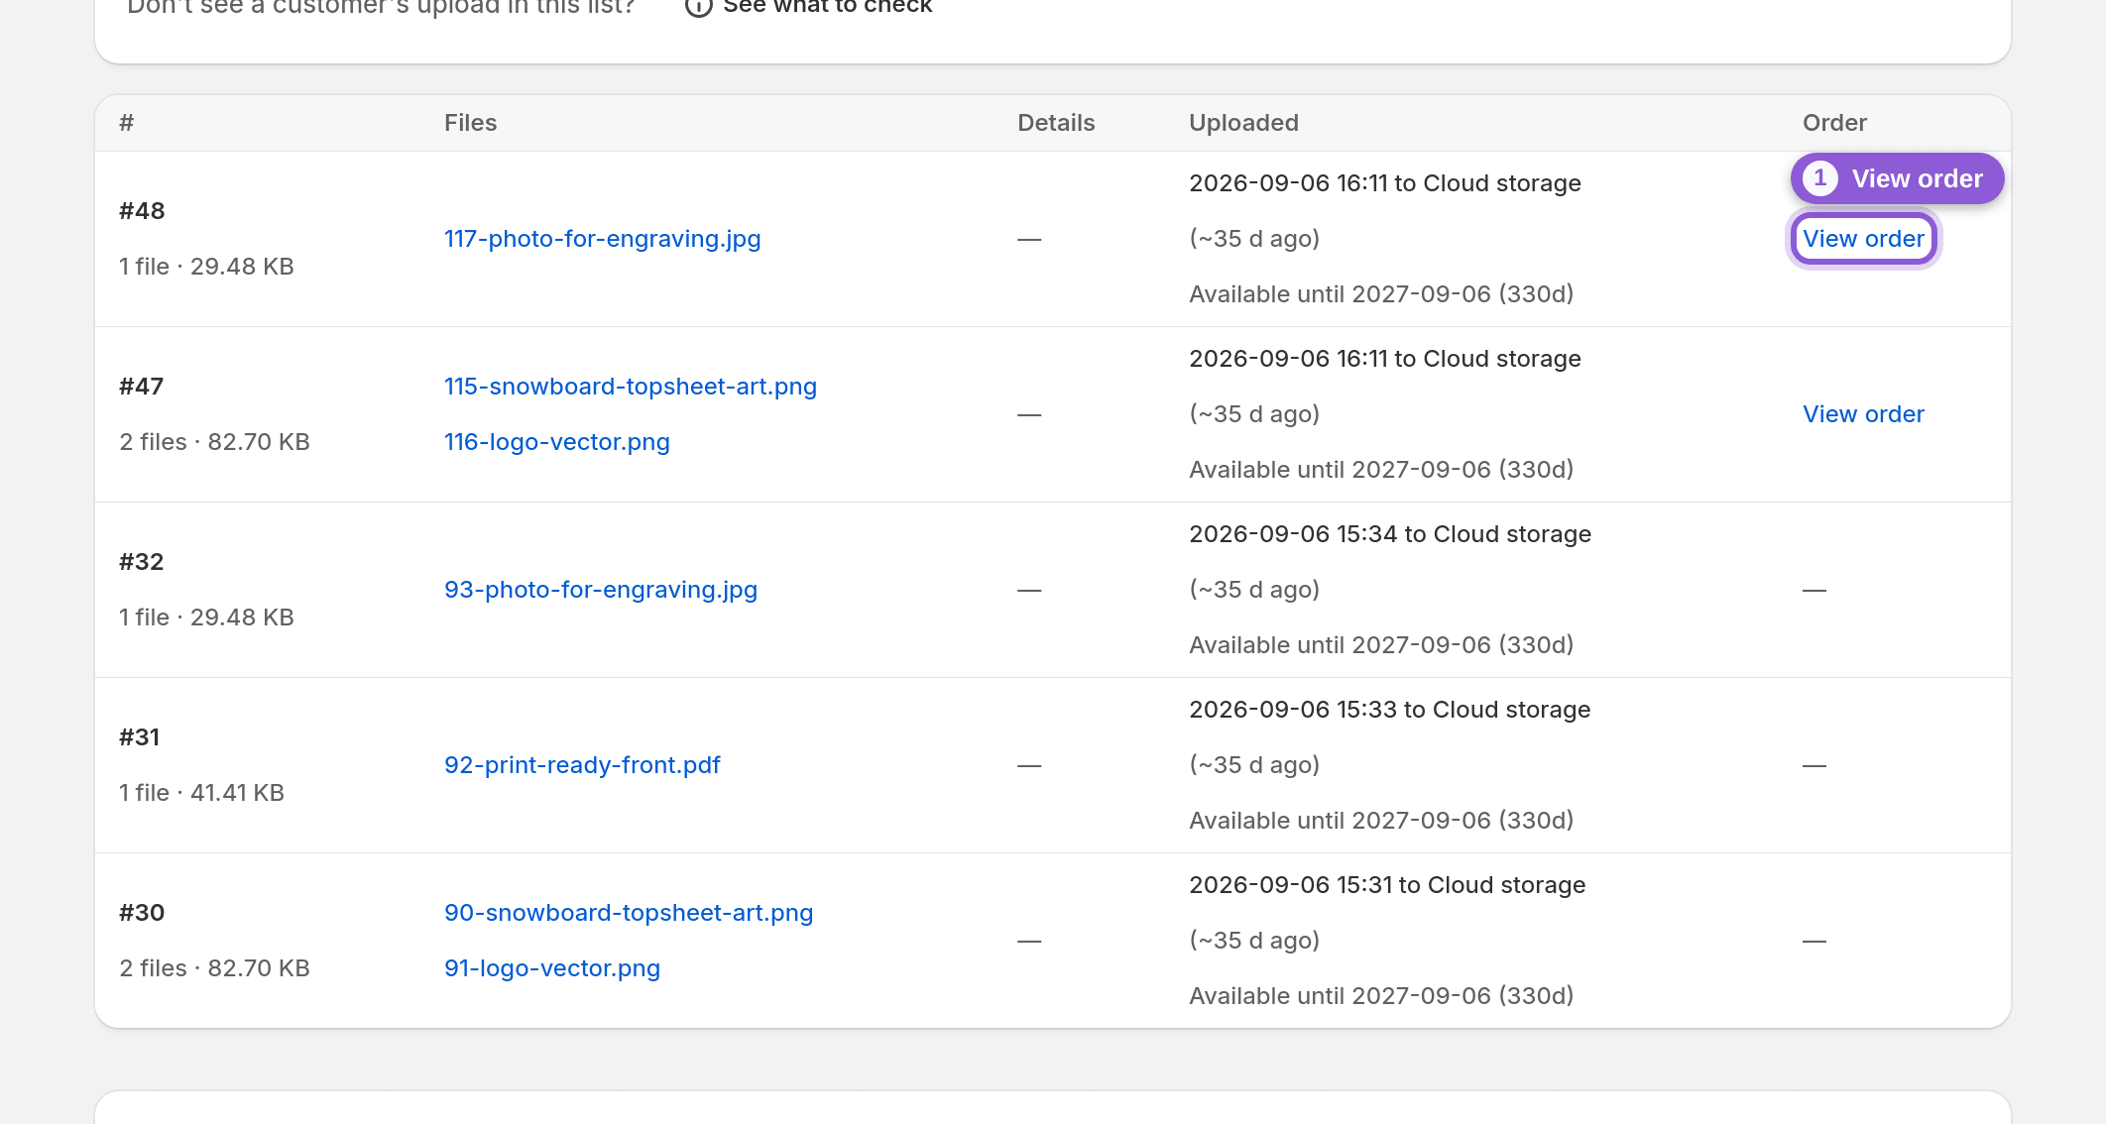Viewport: 2106px width, 1124px height.
Task: Select upload number #47
Action: [141, 387]
